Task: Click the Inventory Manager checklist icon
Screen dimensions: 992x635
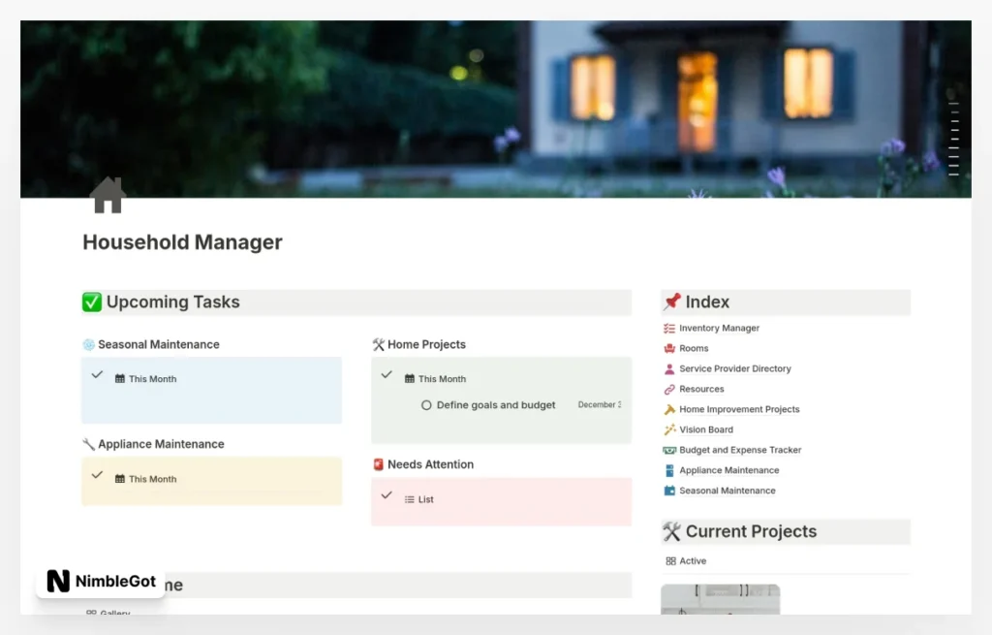Action: pos(669,328)
